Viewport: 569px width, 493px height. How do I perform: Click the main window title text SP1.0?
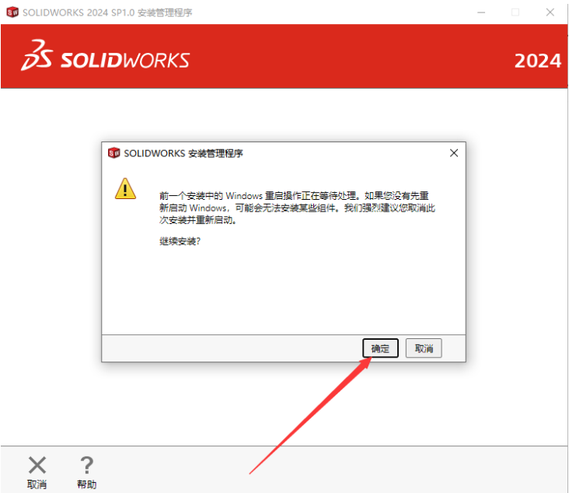coord(123,12)
